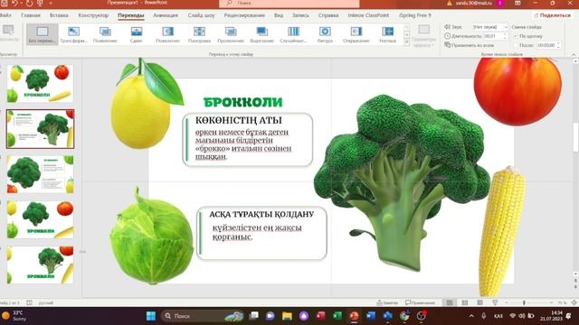Click the БРОККОЛИ title on the slide
This screenshot has width=579, height=325.
coord(243,102)
